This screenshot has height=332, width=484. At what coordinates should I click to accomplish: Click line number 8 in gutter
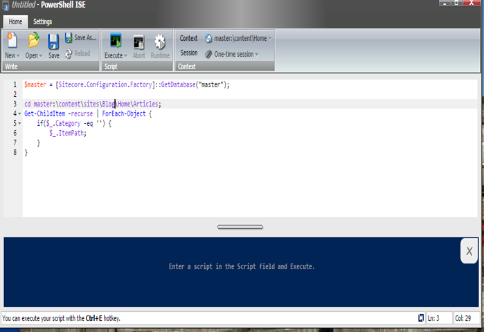(x=15, y=152)
